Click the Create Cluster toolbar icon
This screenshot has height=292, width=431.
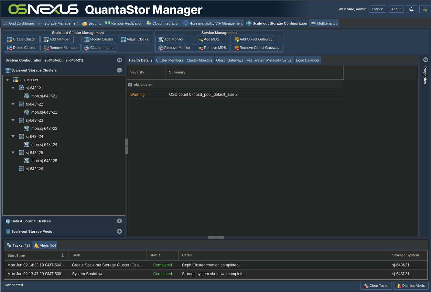pos(9,39)
